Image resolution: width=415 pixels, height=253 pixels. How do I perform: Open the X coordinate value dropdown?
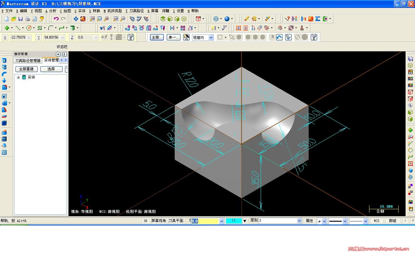[29, 37]
